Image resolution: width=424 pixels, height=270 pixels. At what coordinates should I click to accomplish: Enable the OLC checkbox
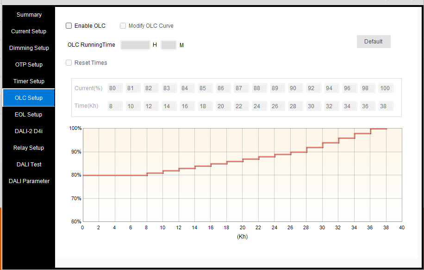point(69,26)
